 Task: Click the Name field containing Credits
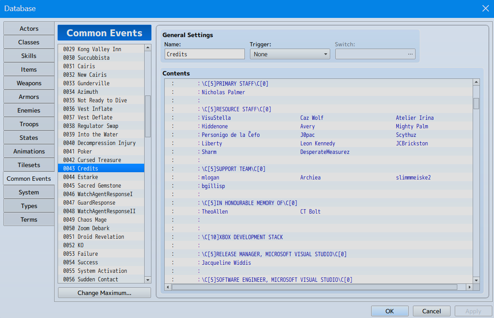tap(204, 54)
